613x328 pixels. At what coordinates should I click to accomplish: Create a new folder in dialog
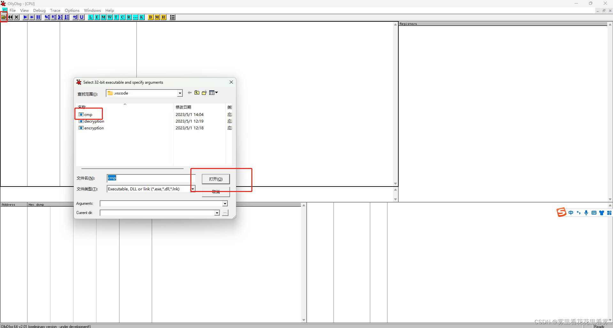(x=204, y=93)
